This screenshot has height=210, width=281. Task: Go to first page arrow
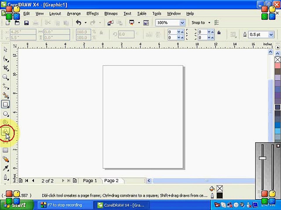point(27,181)
